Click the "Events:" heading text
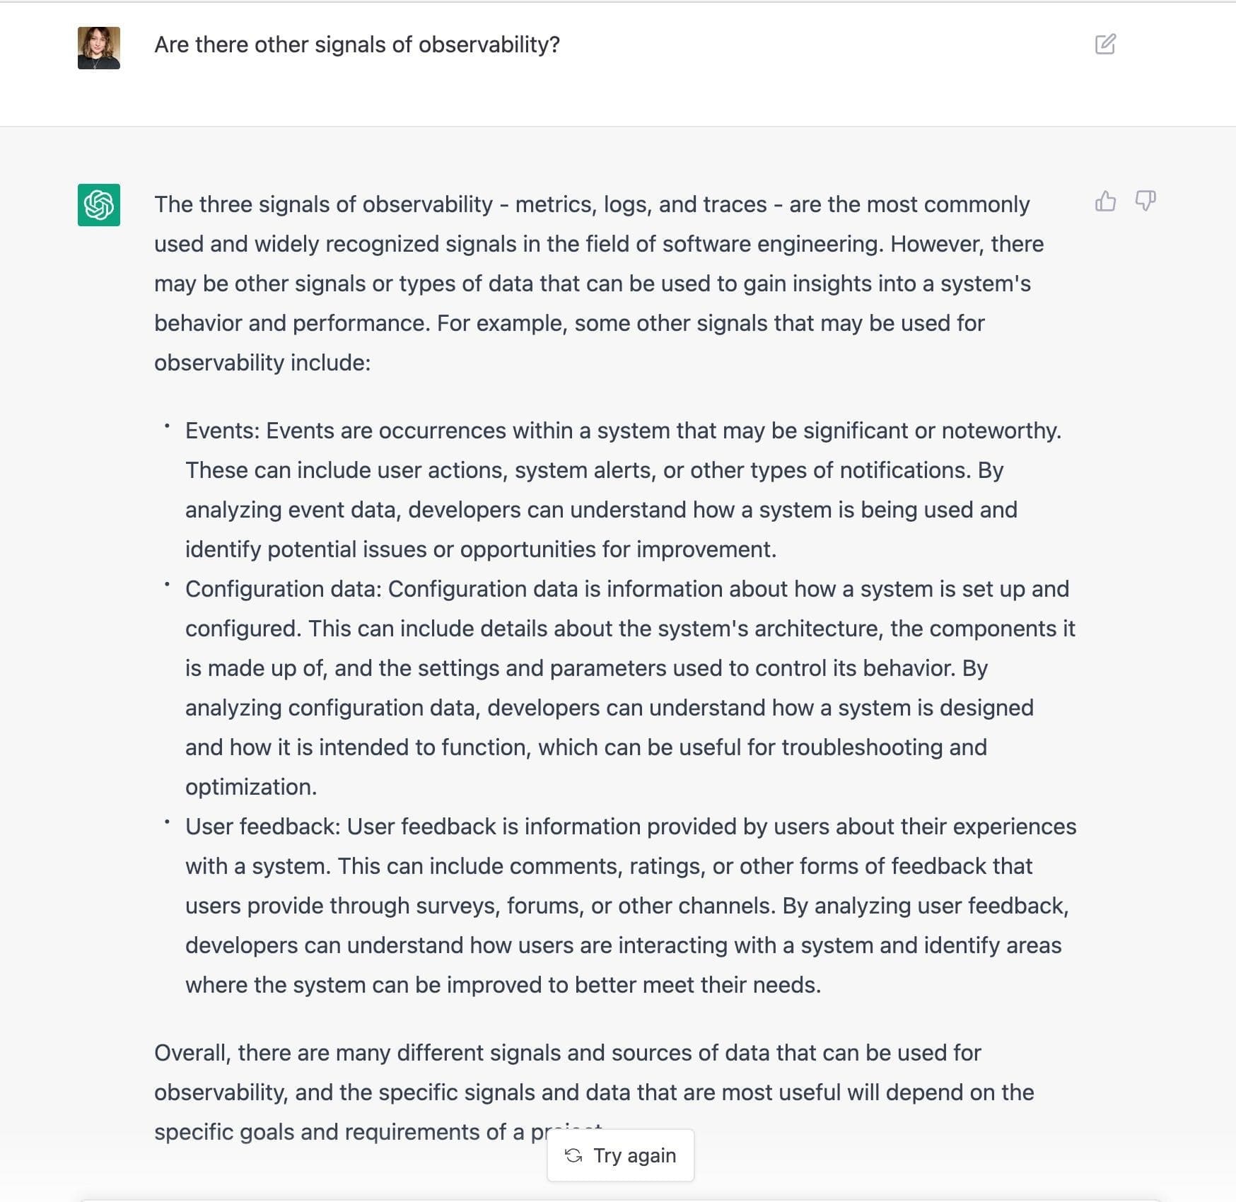The height and width of the screenshot is (1202, 1236). [x=223, y=431]
